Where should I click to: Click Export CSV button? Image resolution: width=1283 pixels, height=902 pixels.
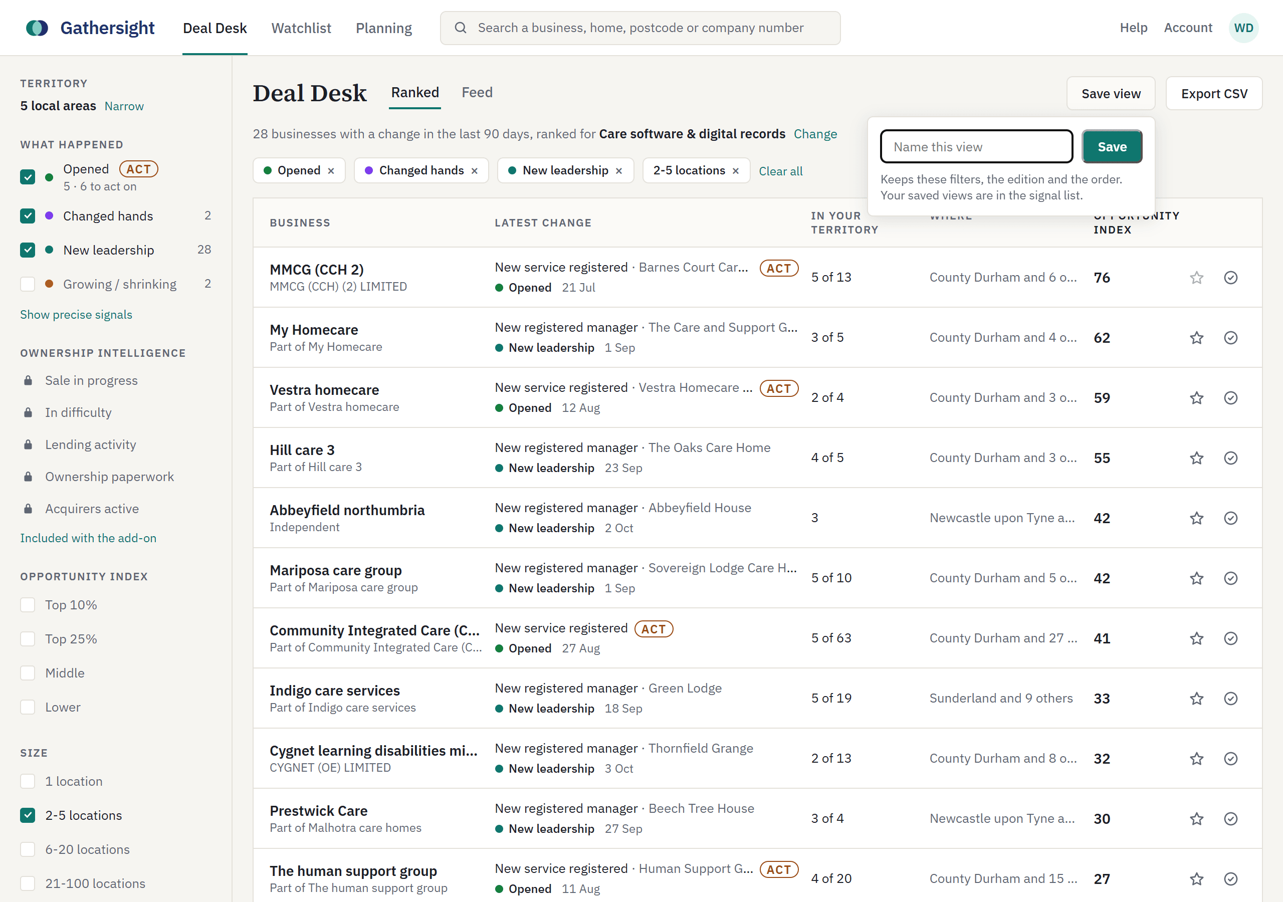(x=1214, y=93)
